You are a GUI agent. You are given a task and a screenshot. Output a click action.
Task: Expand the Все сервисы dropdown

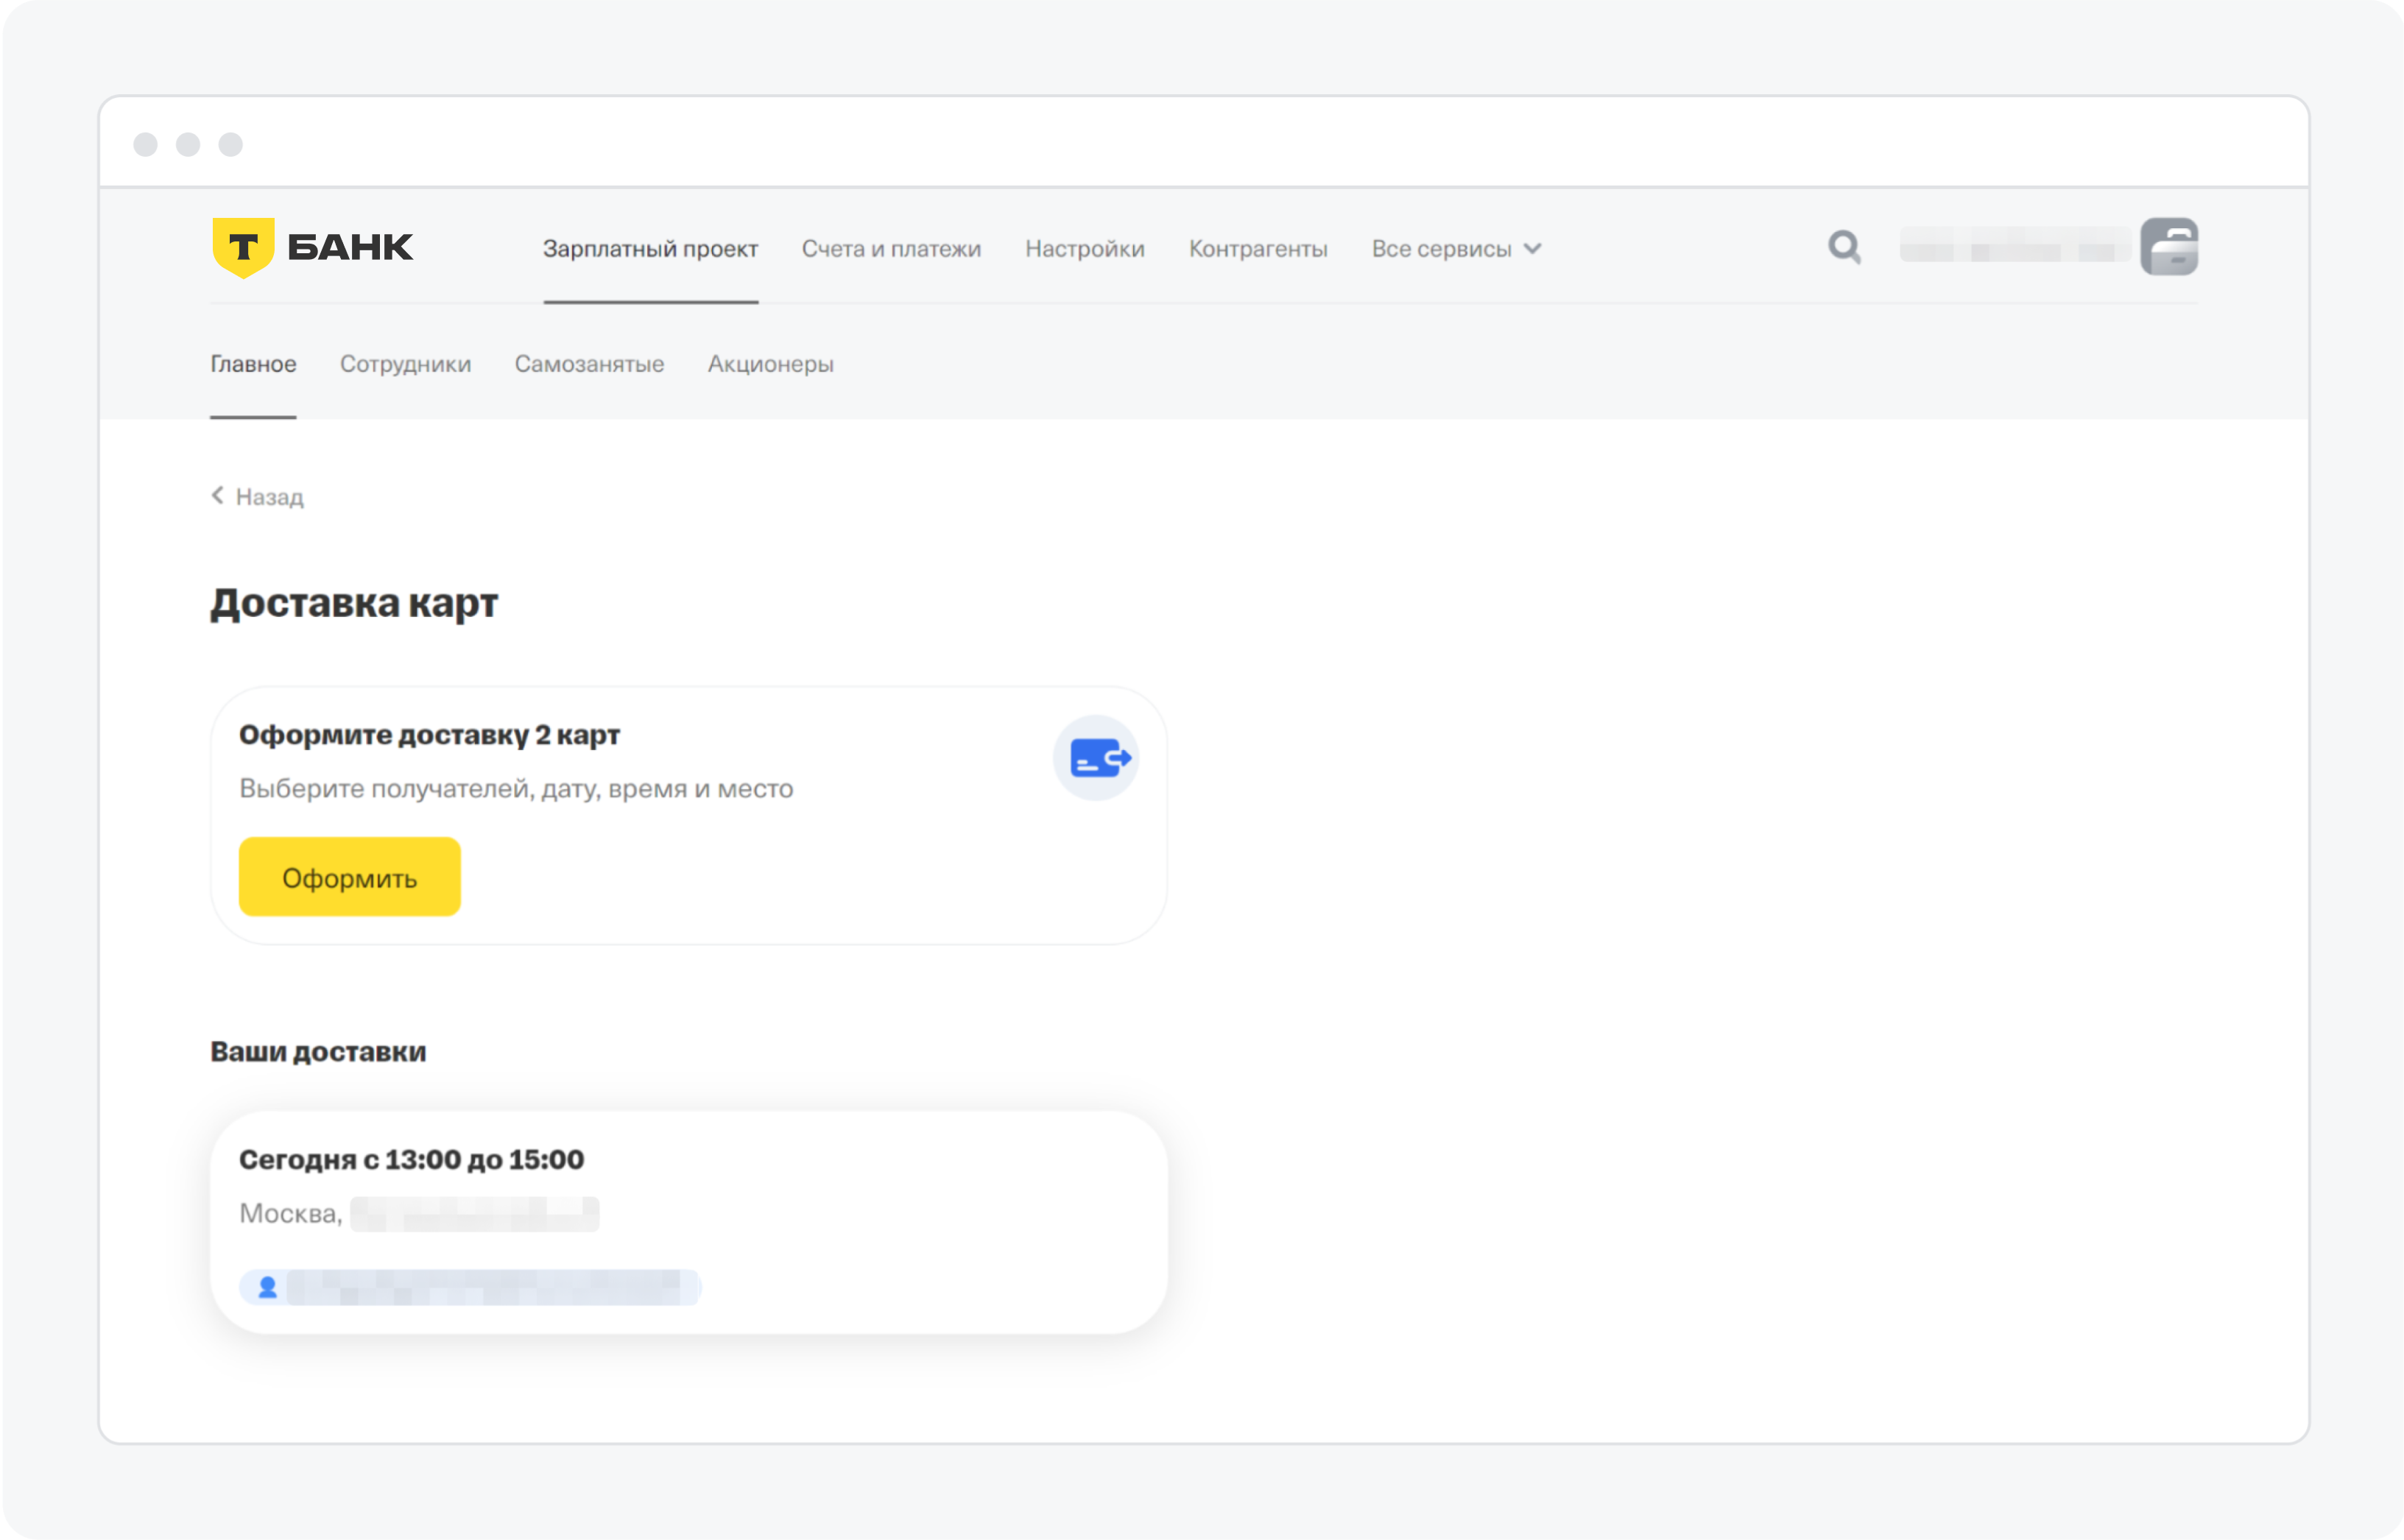pos(1440,249)
